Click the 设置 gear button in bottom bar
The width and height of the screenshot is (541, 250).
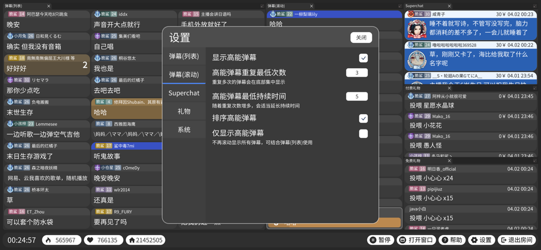(481, 240)
